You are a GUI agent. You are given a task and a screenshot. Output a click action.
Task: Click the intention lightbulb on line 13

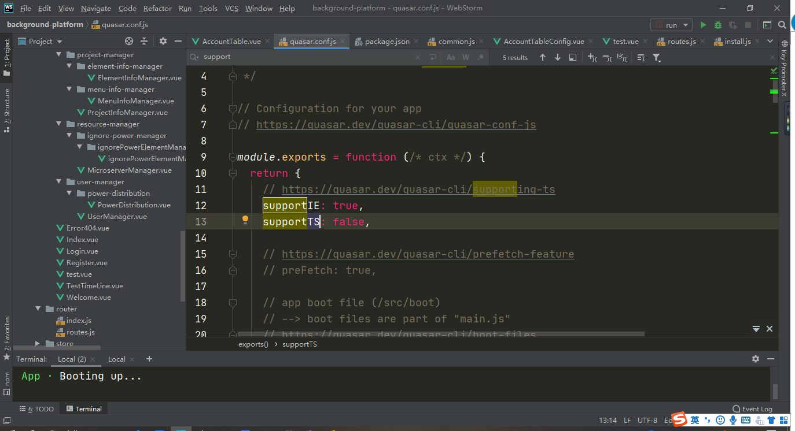[x=245, y=220]
